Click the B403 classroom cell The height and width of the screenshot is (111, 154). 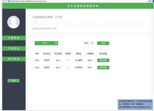click(90, 68)
